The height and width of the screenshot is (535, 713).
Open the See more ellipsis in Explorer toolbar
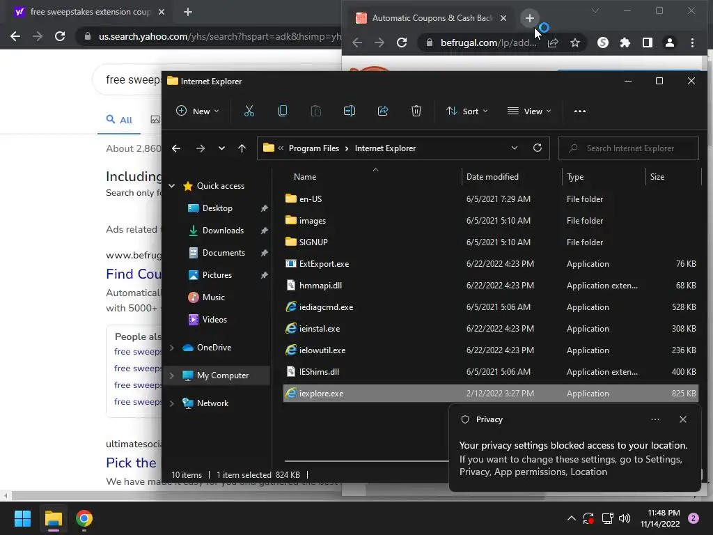[x=580, y=111]
